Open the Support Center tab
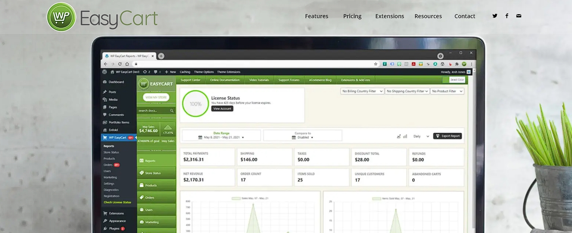 [191, 80]
